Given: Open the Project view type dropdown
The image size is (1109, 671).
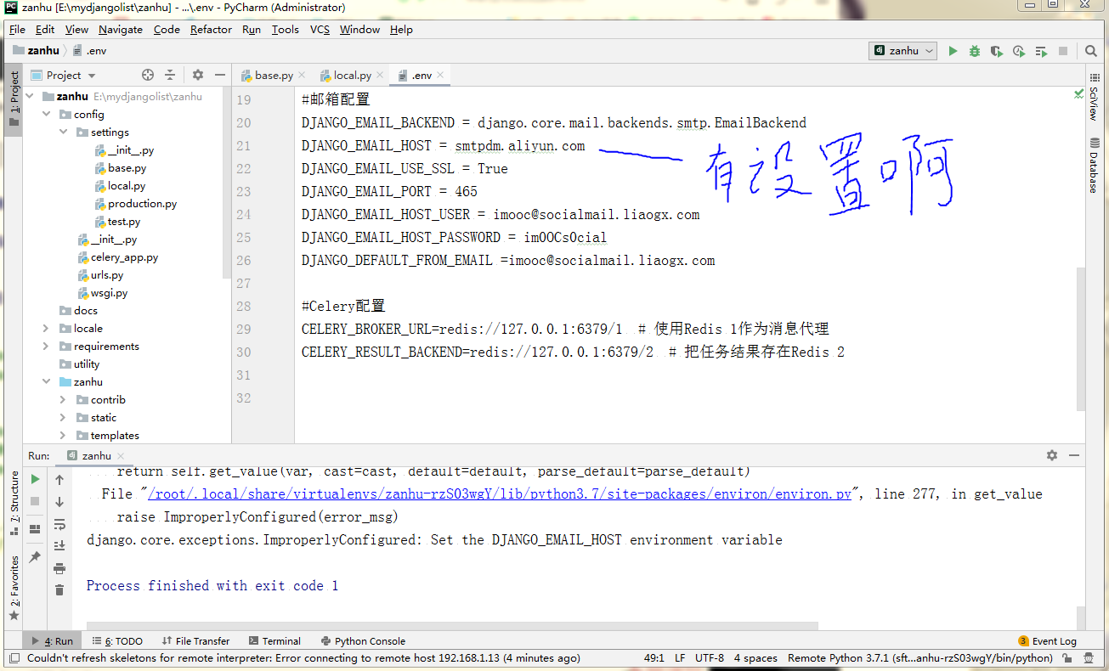Looking at the screenshot, I should (64, 75).
